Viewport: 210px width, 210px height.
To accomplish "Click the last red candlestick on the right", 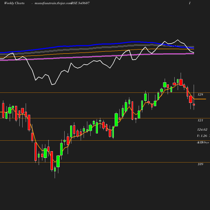I will click(x=194, y=105).
